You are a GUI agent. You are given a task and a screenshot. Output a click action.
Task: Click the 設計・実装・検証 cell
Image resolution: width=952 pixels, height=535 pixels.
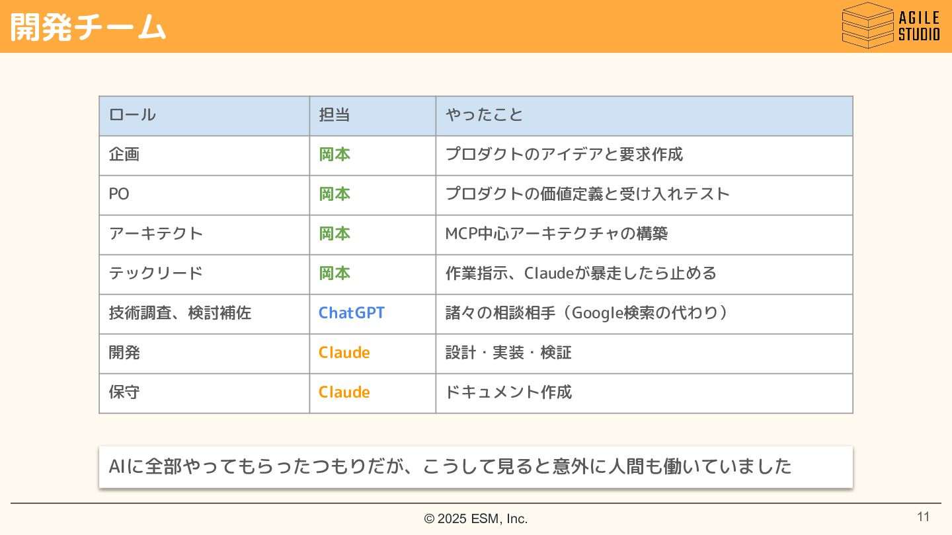coord(508,353)
